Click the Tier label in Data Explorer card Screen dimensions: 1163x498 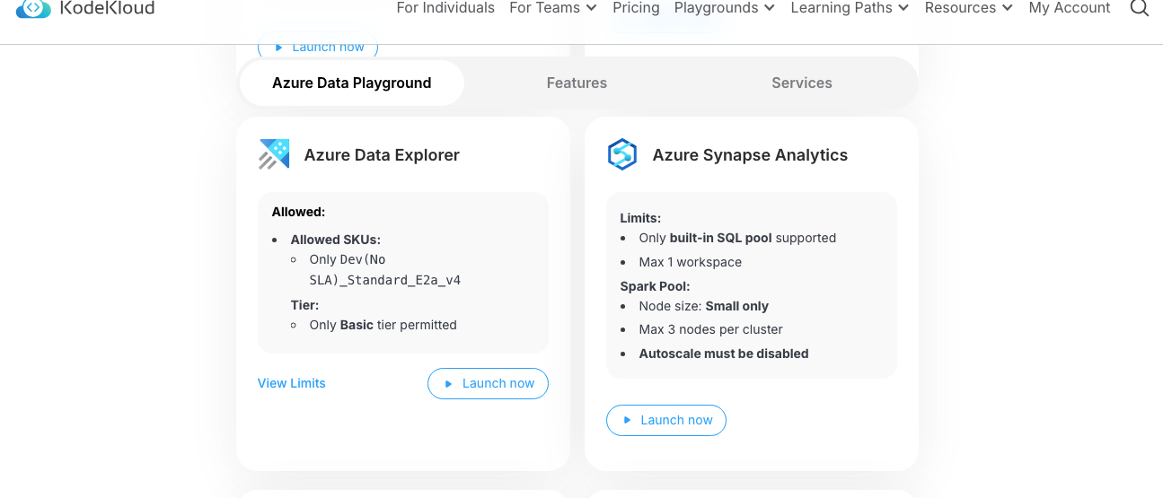[x=304, y=305]
